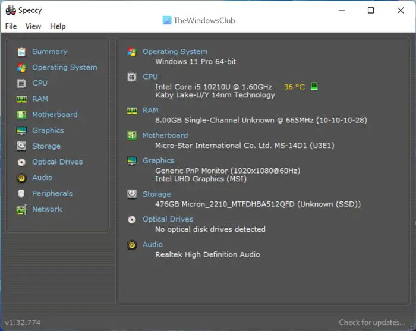416x331 pixels.
Task: Click Realtek High Definition Audio text
Action: point(207,254)
